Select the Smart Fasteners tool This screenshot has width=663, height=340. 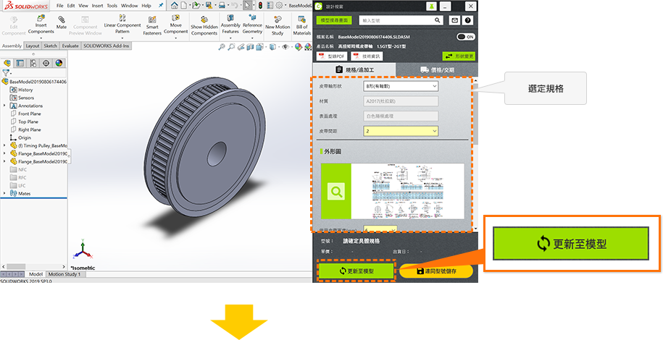point(152,22)
